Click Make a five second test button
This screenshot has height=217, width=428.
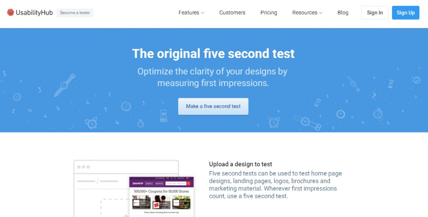click(213, 106)
